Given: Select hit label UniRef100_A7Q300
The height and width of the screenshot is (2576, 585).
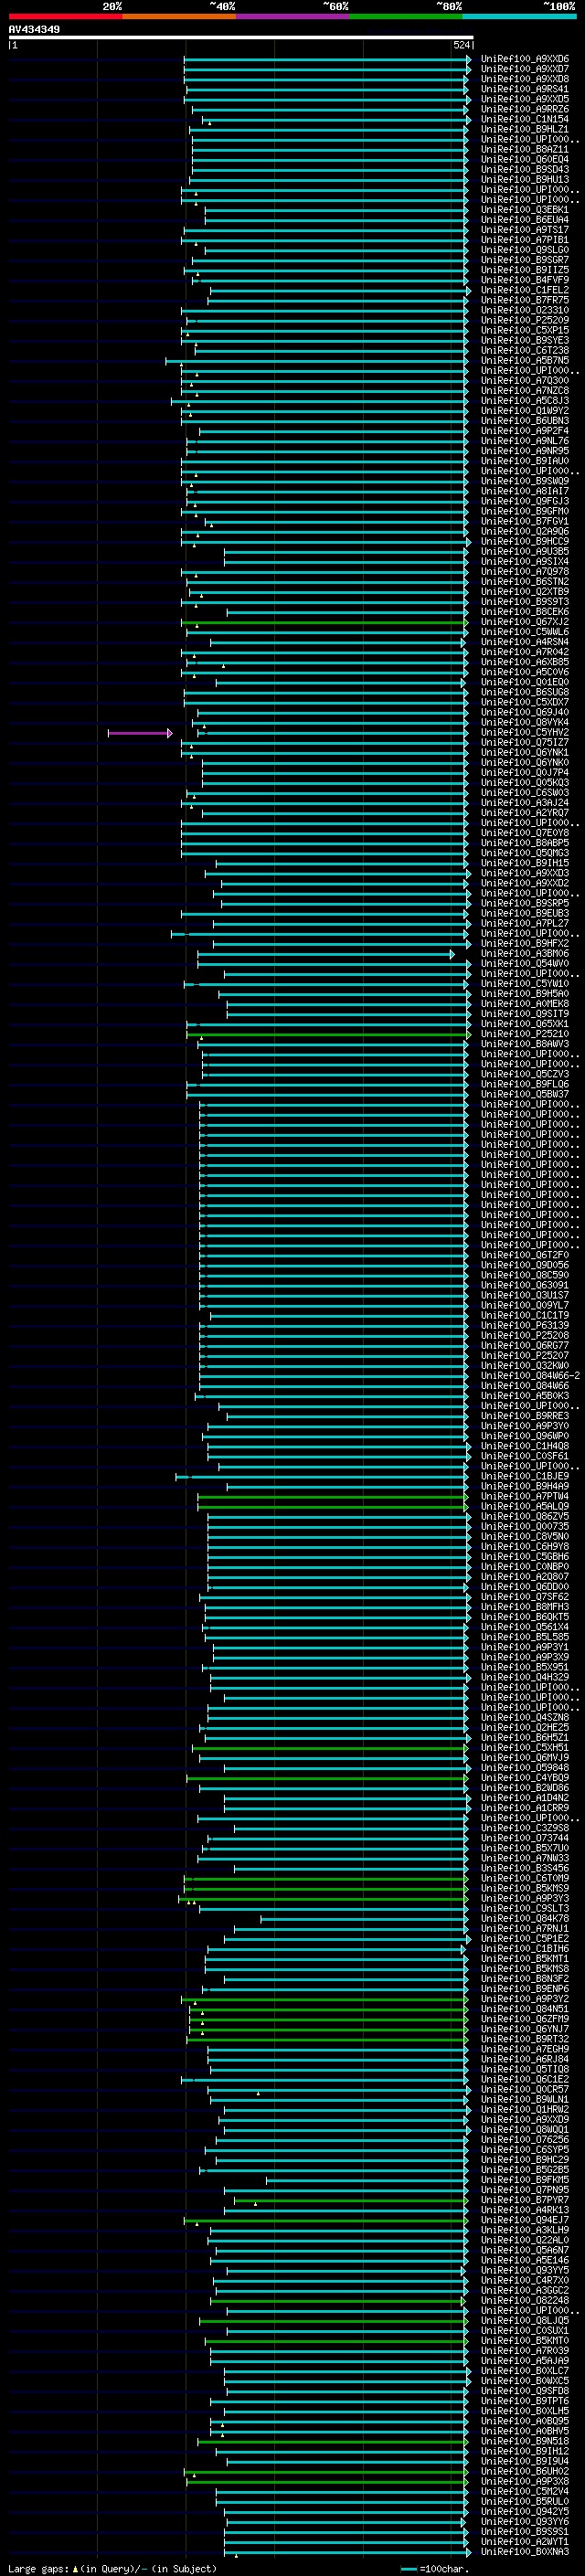Looking at the screenshot, I should [525, 381].
